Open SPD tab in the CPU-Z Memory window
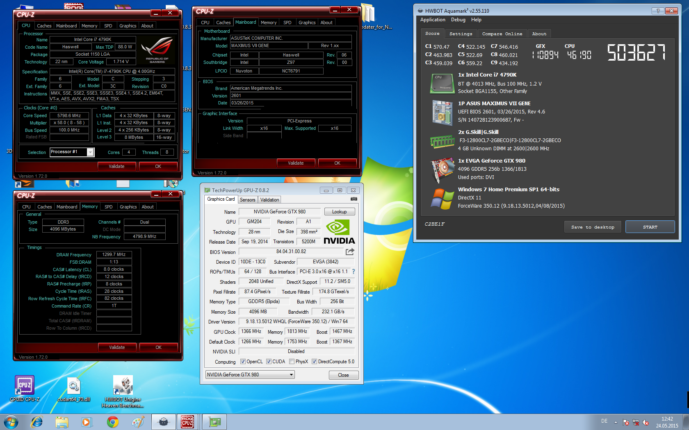 pyautogui.click(x=108, y=207)
